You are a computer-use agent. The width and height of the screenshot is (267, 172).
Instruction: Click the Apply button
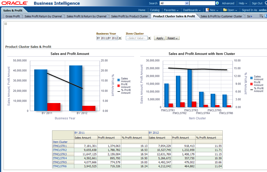160,38
